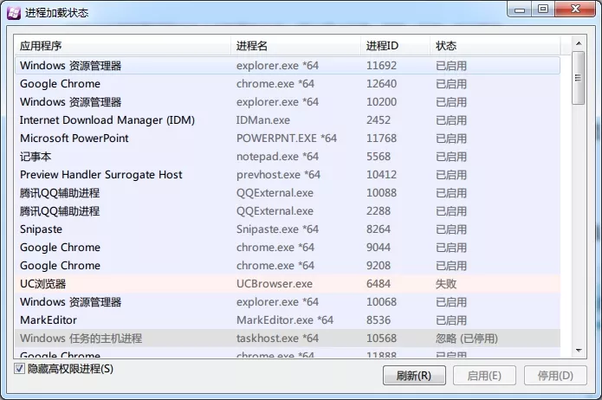Viewport: 602px width, 400px height.
Task: Maximize the 进程加载状态 window
Action: click(543, 10)
